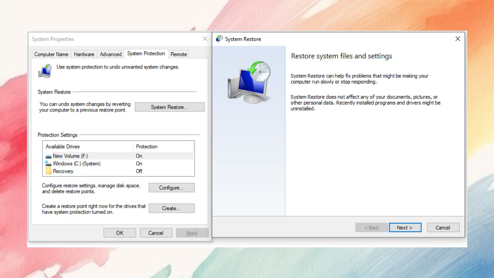This screenshot has width=494, height=278.
Task: Open the Hardware tab
Action: [x=84, y=54]
